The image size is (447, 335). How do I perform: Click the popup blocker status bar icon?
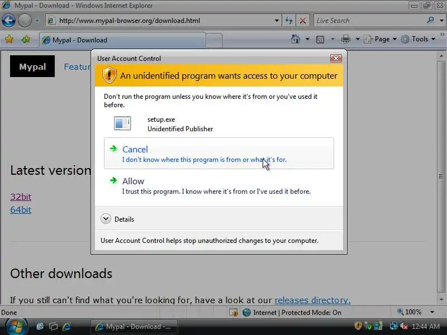point(234,313)
